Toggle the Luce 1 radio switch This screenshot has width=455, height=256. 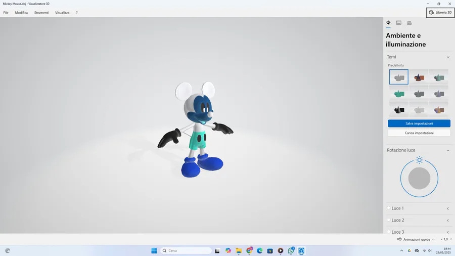389,208
